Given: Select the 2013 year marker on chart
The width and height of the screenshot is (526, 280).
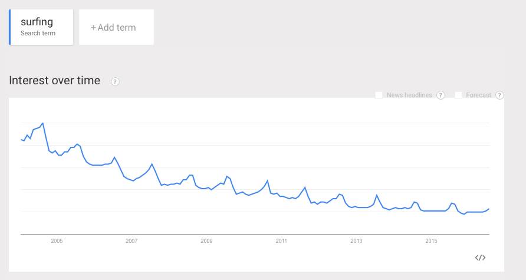Looking at the screenshot, I should 356,241.
